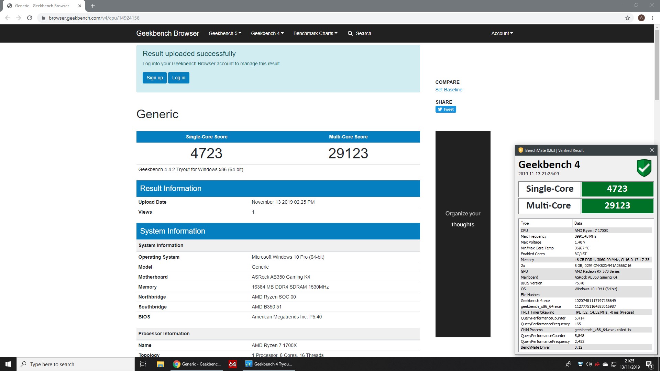Click the address bar URL field
The height and width of the screenshot is (371, 660).
[330, 18]
